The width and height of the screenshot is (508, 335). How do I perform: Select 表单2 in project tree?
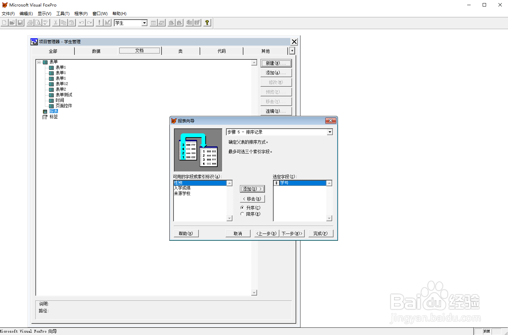click(x=61, y=89)
